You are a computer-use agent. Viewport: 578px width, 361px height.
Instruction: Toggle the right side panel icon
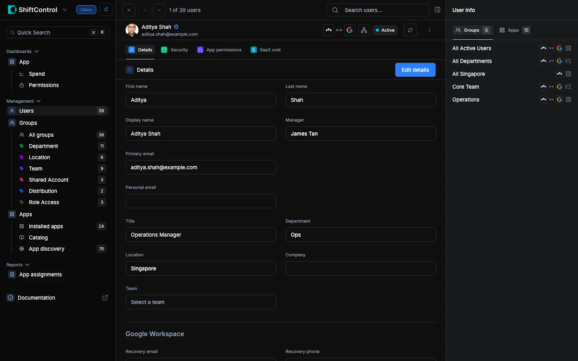(438, 10)
